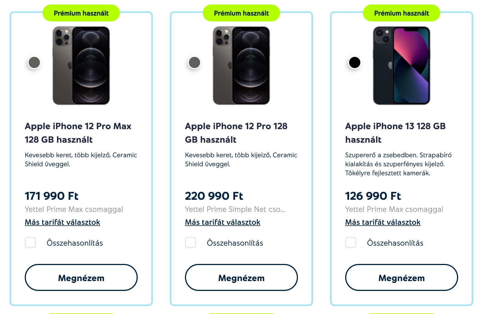Tick the Összehasonlítás checkbox for iPhone 12 Pro
The width and height of the screenshot is (484, 314).
click(x=191, y=243)
